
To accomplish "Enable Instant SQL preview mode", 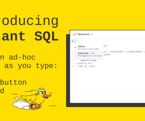I will click(88, 54).
